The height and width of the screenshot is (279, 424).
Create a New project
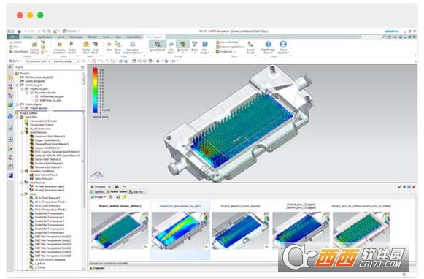14,47
